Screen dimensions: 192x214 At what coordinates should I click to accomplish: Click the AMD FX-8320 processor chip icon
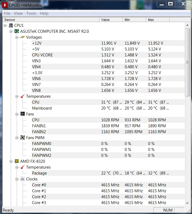[17, 161]
